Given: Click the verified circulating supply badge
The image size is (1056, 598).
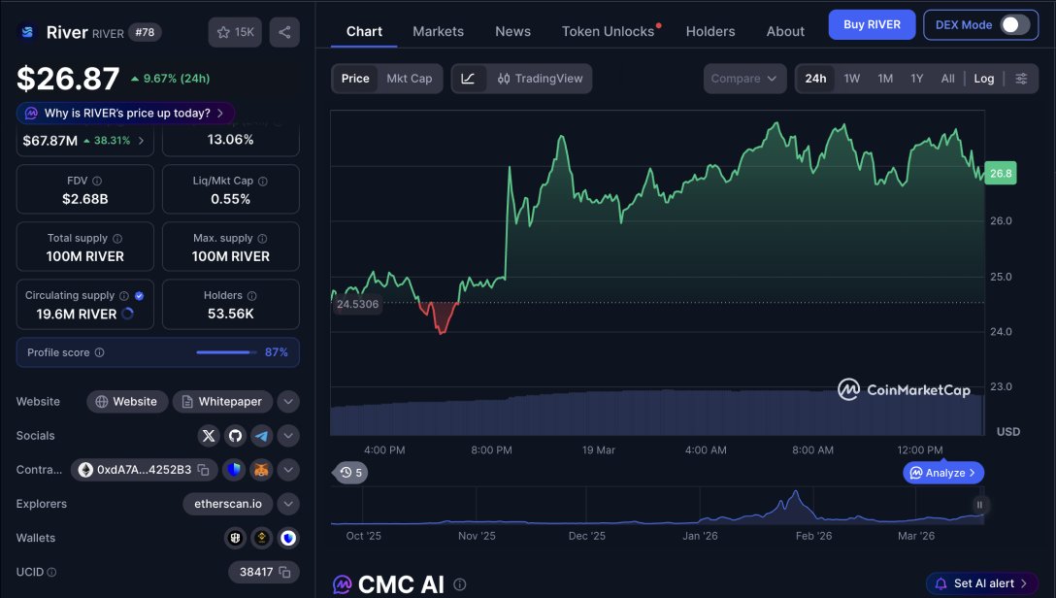Looking at the screenshot, I should 140,296.
